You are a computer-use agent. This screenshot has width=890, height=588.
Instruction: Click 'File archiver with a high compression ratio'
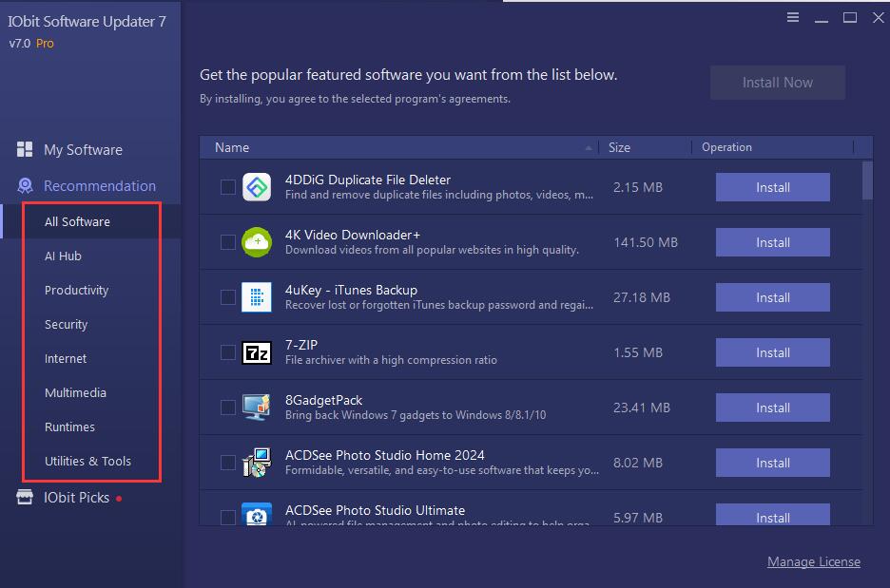click(391, 360)
